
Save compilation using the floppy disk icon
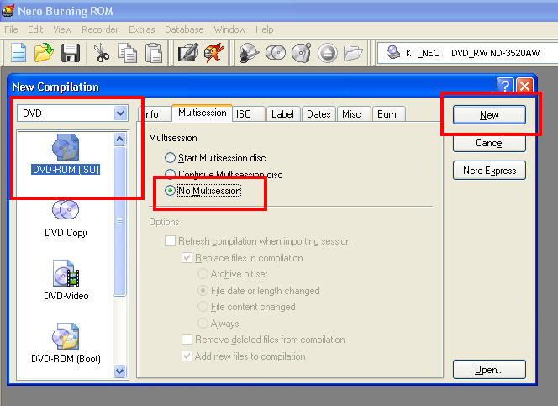point(71,53)
